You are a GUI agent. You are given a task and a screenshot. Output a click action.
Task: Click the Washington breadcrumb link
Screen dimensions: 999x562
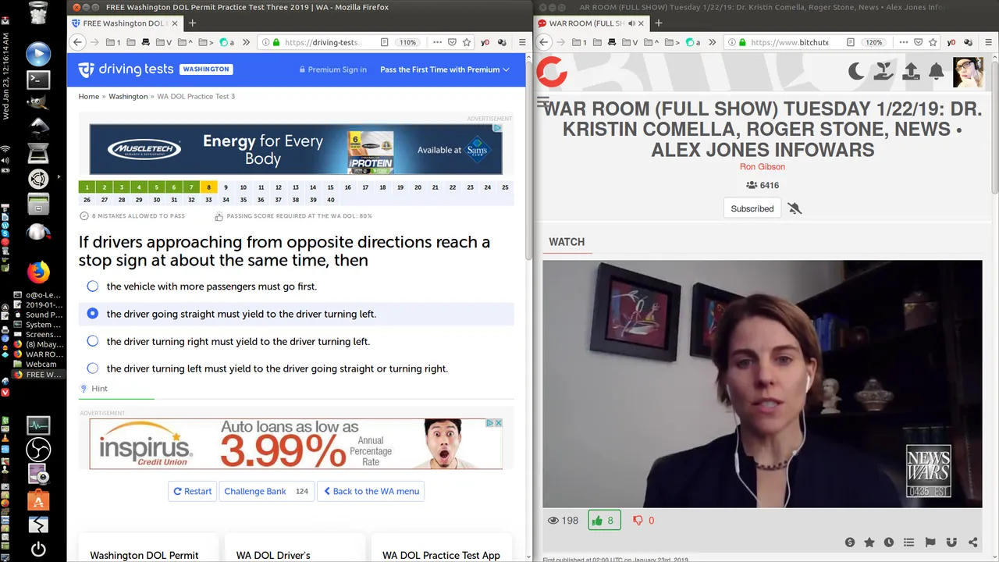(x=128, y=96)
